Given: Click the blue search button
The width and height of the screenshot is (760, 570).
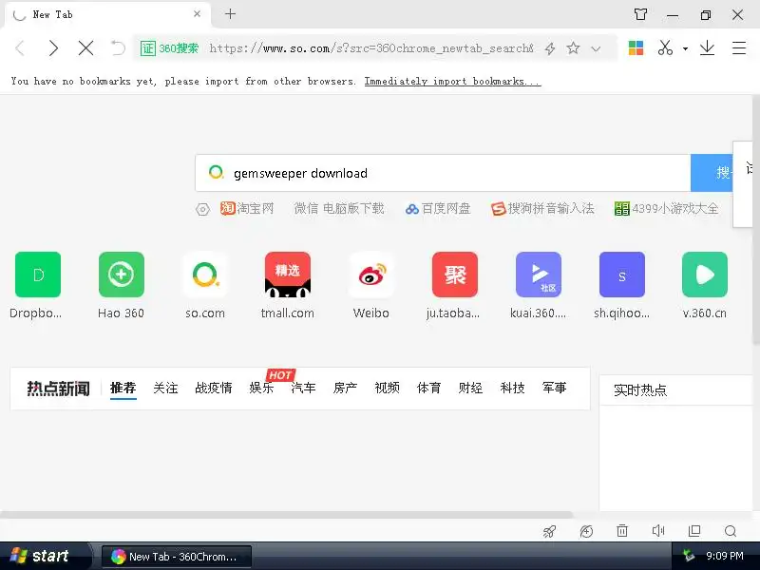Looking at the screenshot, I should 712,173.
